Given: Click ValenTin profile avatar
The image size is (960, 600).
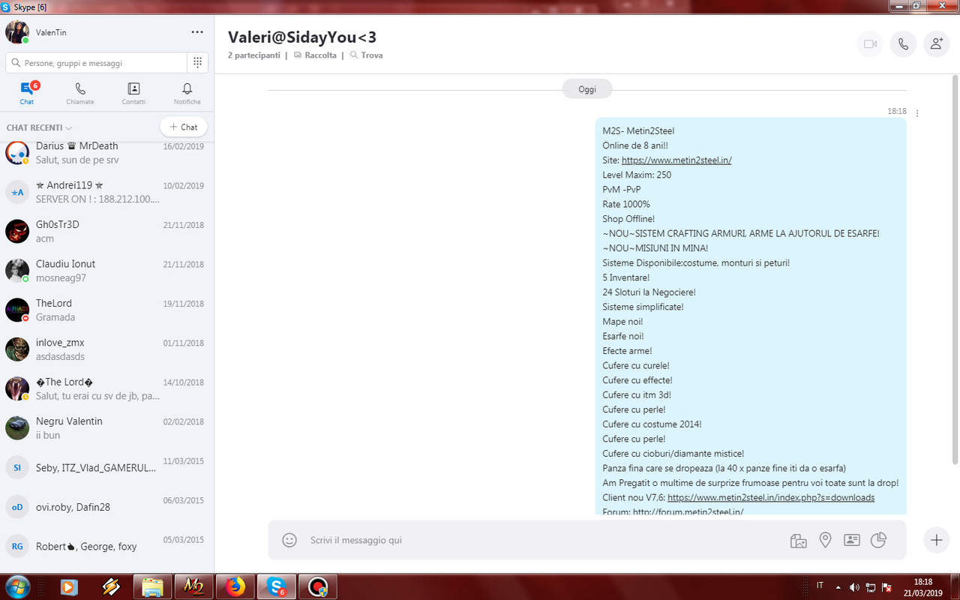Looking at the screenshot, I should click(x=17, y=32).
